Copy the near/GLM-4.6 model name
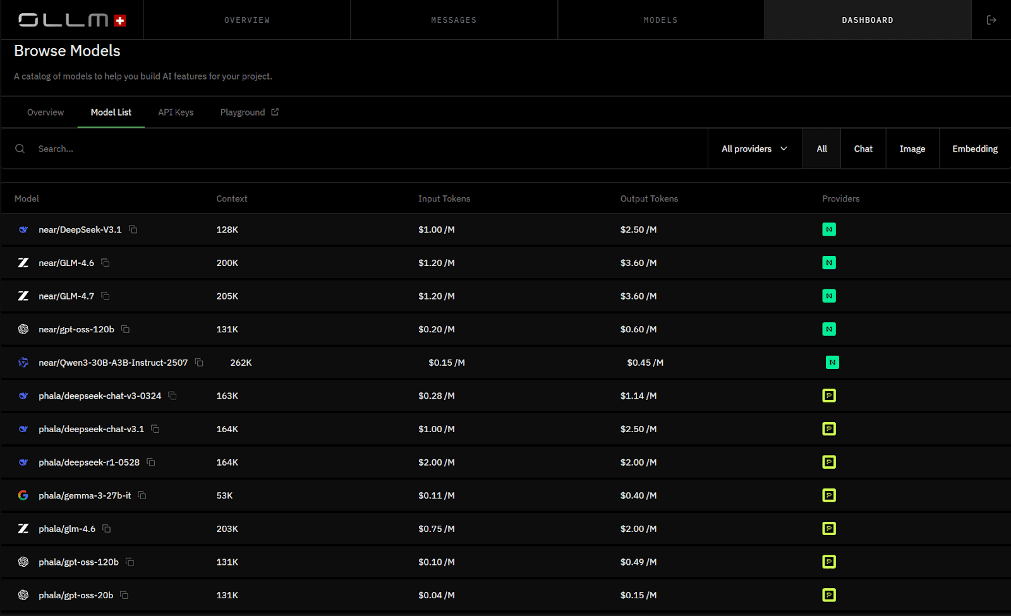This screenshot has height=616, width=1011. tap(106, 263)
